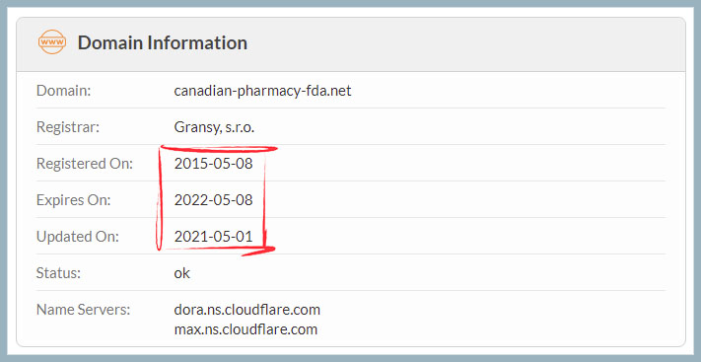Click the updated date 2021-05-01
Image resolution: width=701 pixels, height=362 pixels.
point(213,237)
